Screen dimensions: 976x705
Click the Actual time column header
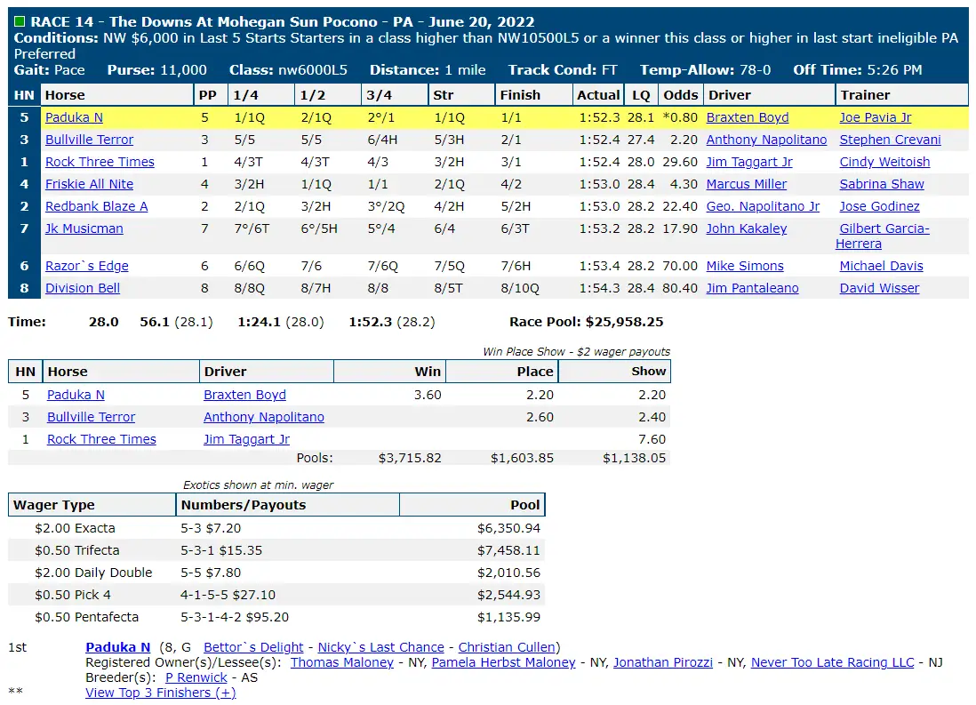click(598, 95)
